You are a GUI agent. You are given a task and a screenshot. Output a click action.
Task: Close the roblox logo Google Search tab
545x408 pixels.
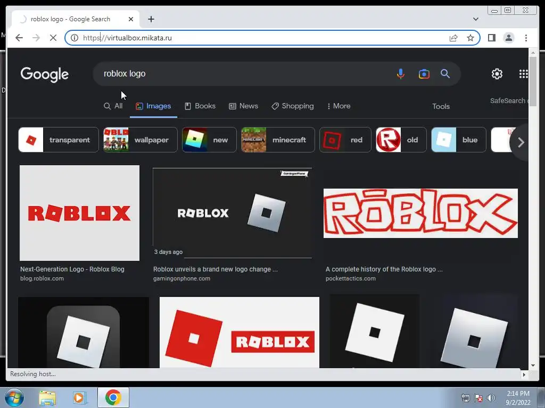(x=131, y=19)
